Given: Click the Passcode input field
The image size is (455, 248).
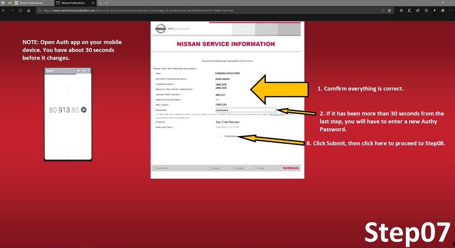Looking at the screenshot, I should pyautogui.click(x=246, y=110).
